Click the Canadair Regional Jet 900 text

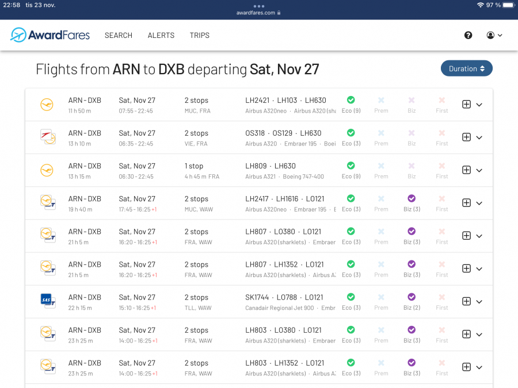click(280, 308)
